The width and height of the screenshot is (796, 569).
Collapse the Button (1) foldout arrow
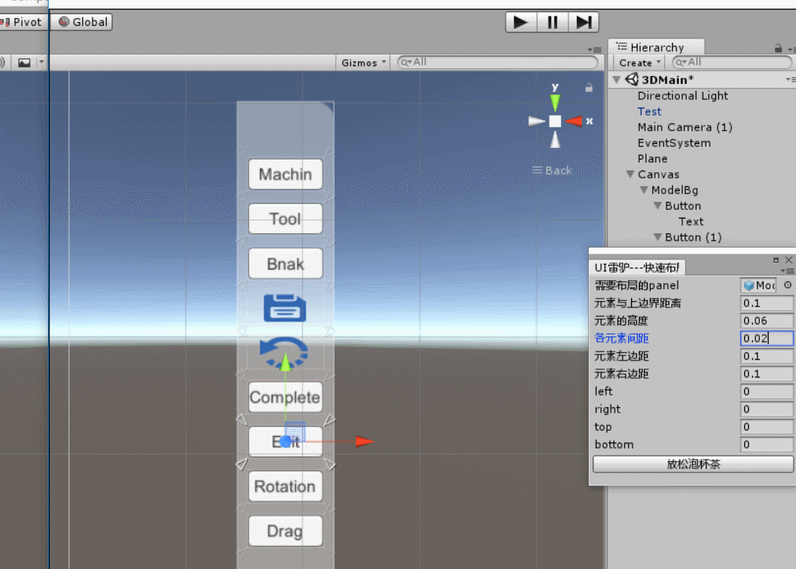(x=658, y=237)
